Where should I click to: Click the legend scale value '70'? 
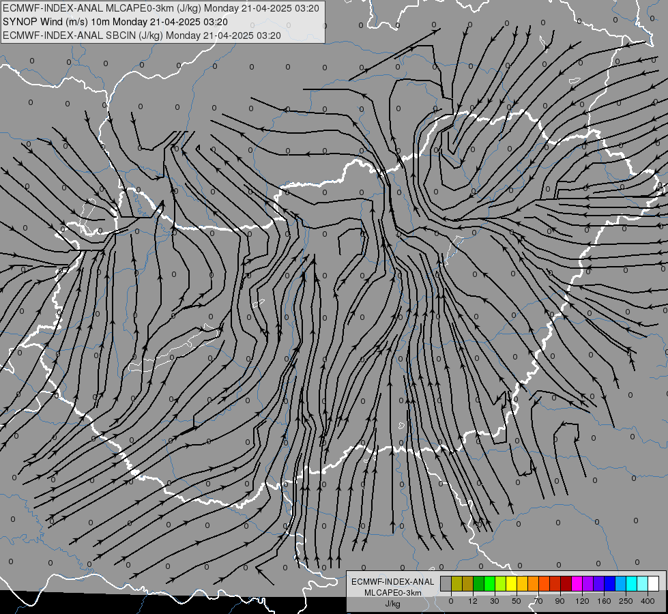(538, 601)
